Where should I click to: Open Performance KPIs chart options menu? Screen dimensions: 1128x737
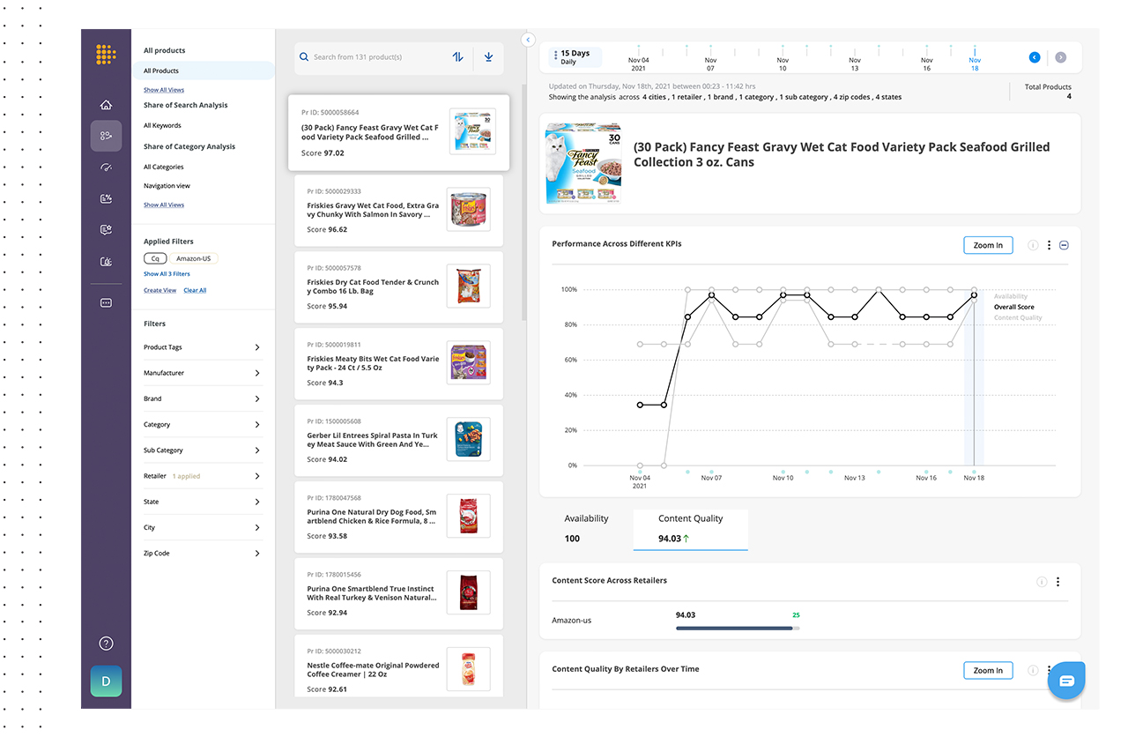pyautogui.click(x=1049, y=245)
